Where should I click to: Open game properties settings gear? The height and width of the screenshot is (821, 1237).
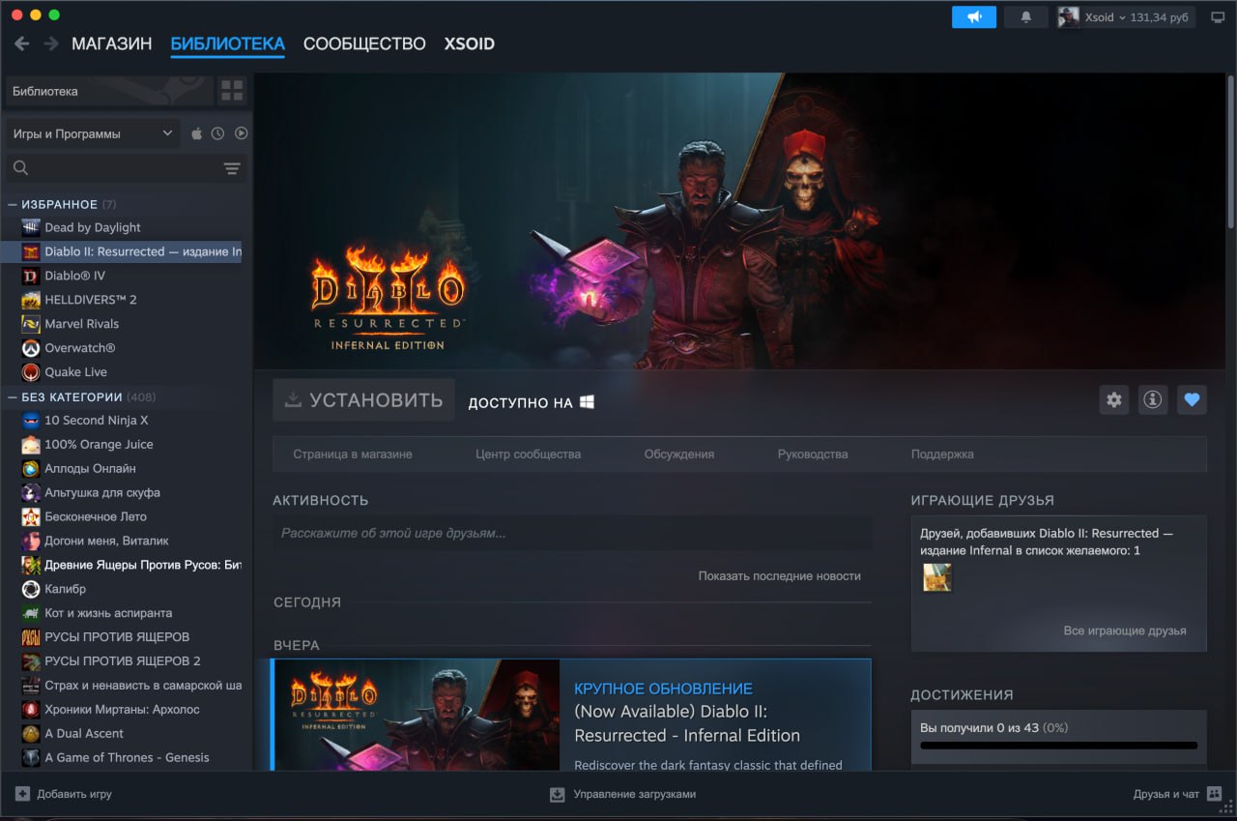click(1113, 399)
